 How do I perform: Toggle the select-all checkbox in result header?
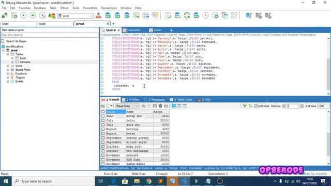tap(103, 112)
